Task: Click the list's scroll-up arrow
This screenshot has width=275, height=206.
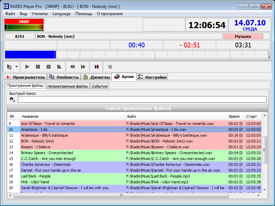Action: tap(265, 115)
